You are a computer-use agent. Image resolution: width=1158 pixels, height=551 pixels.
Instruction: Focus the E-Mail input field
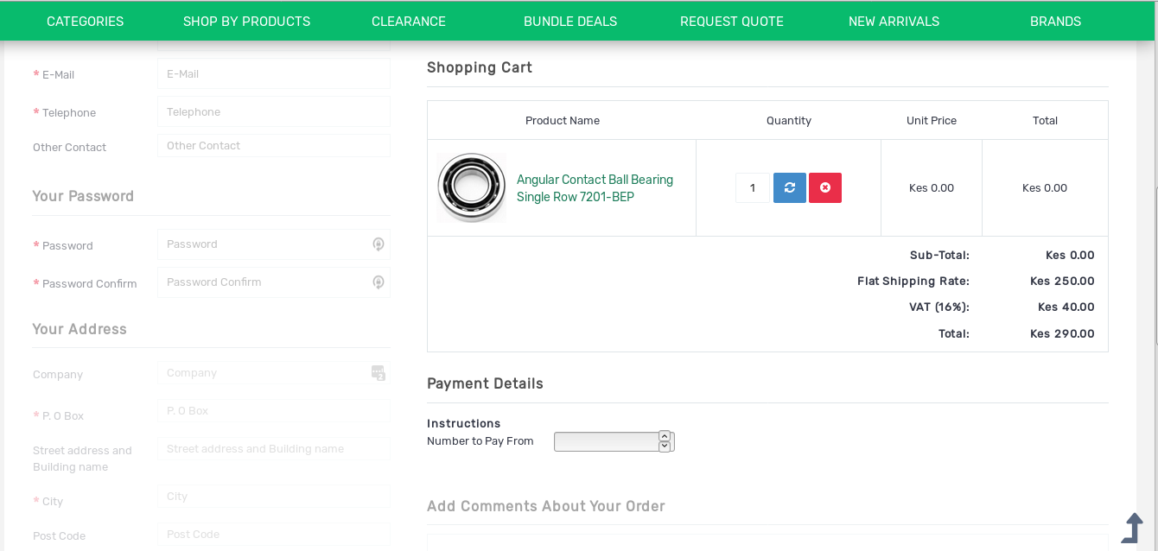pos(273,74)
